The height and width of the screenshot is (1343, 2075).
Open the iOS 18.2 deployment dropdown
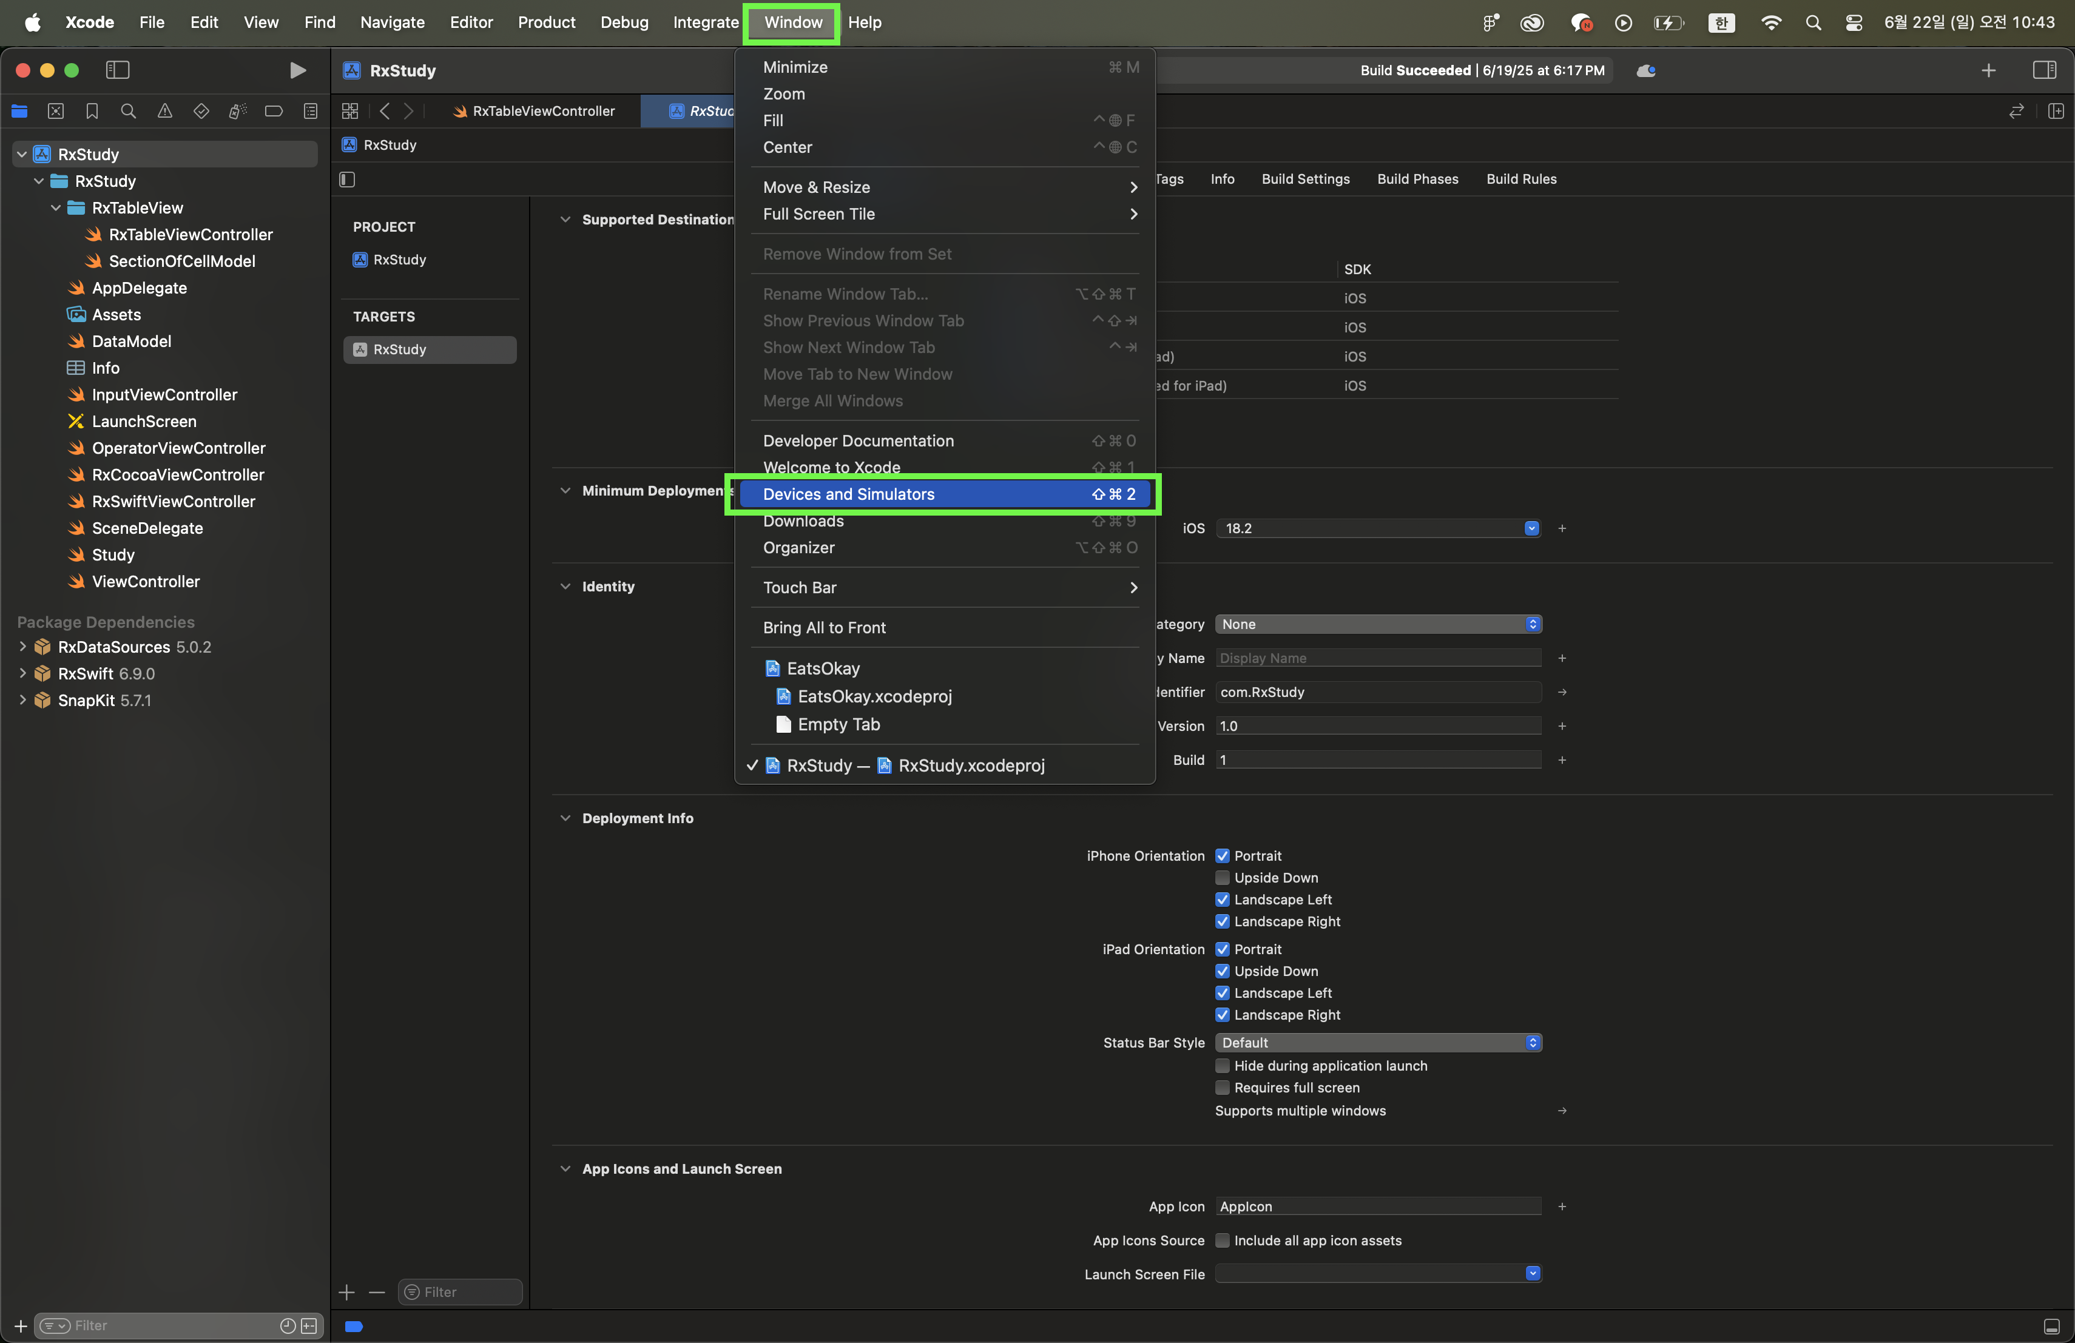[x=1531, y=528]
